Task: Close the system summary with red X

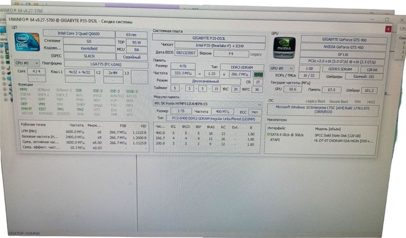Action: (389, 29)
